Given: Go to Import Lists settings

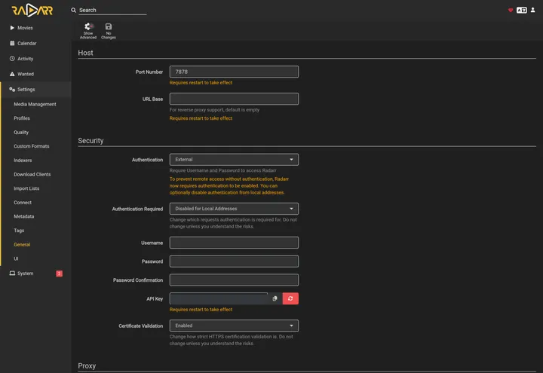Looking at the screenshot, I should pos(26,188).
